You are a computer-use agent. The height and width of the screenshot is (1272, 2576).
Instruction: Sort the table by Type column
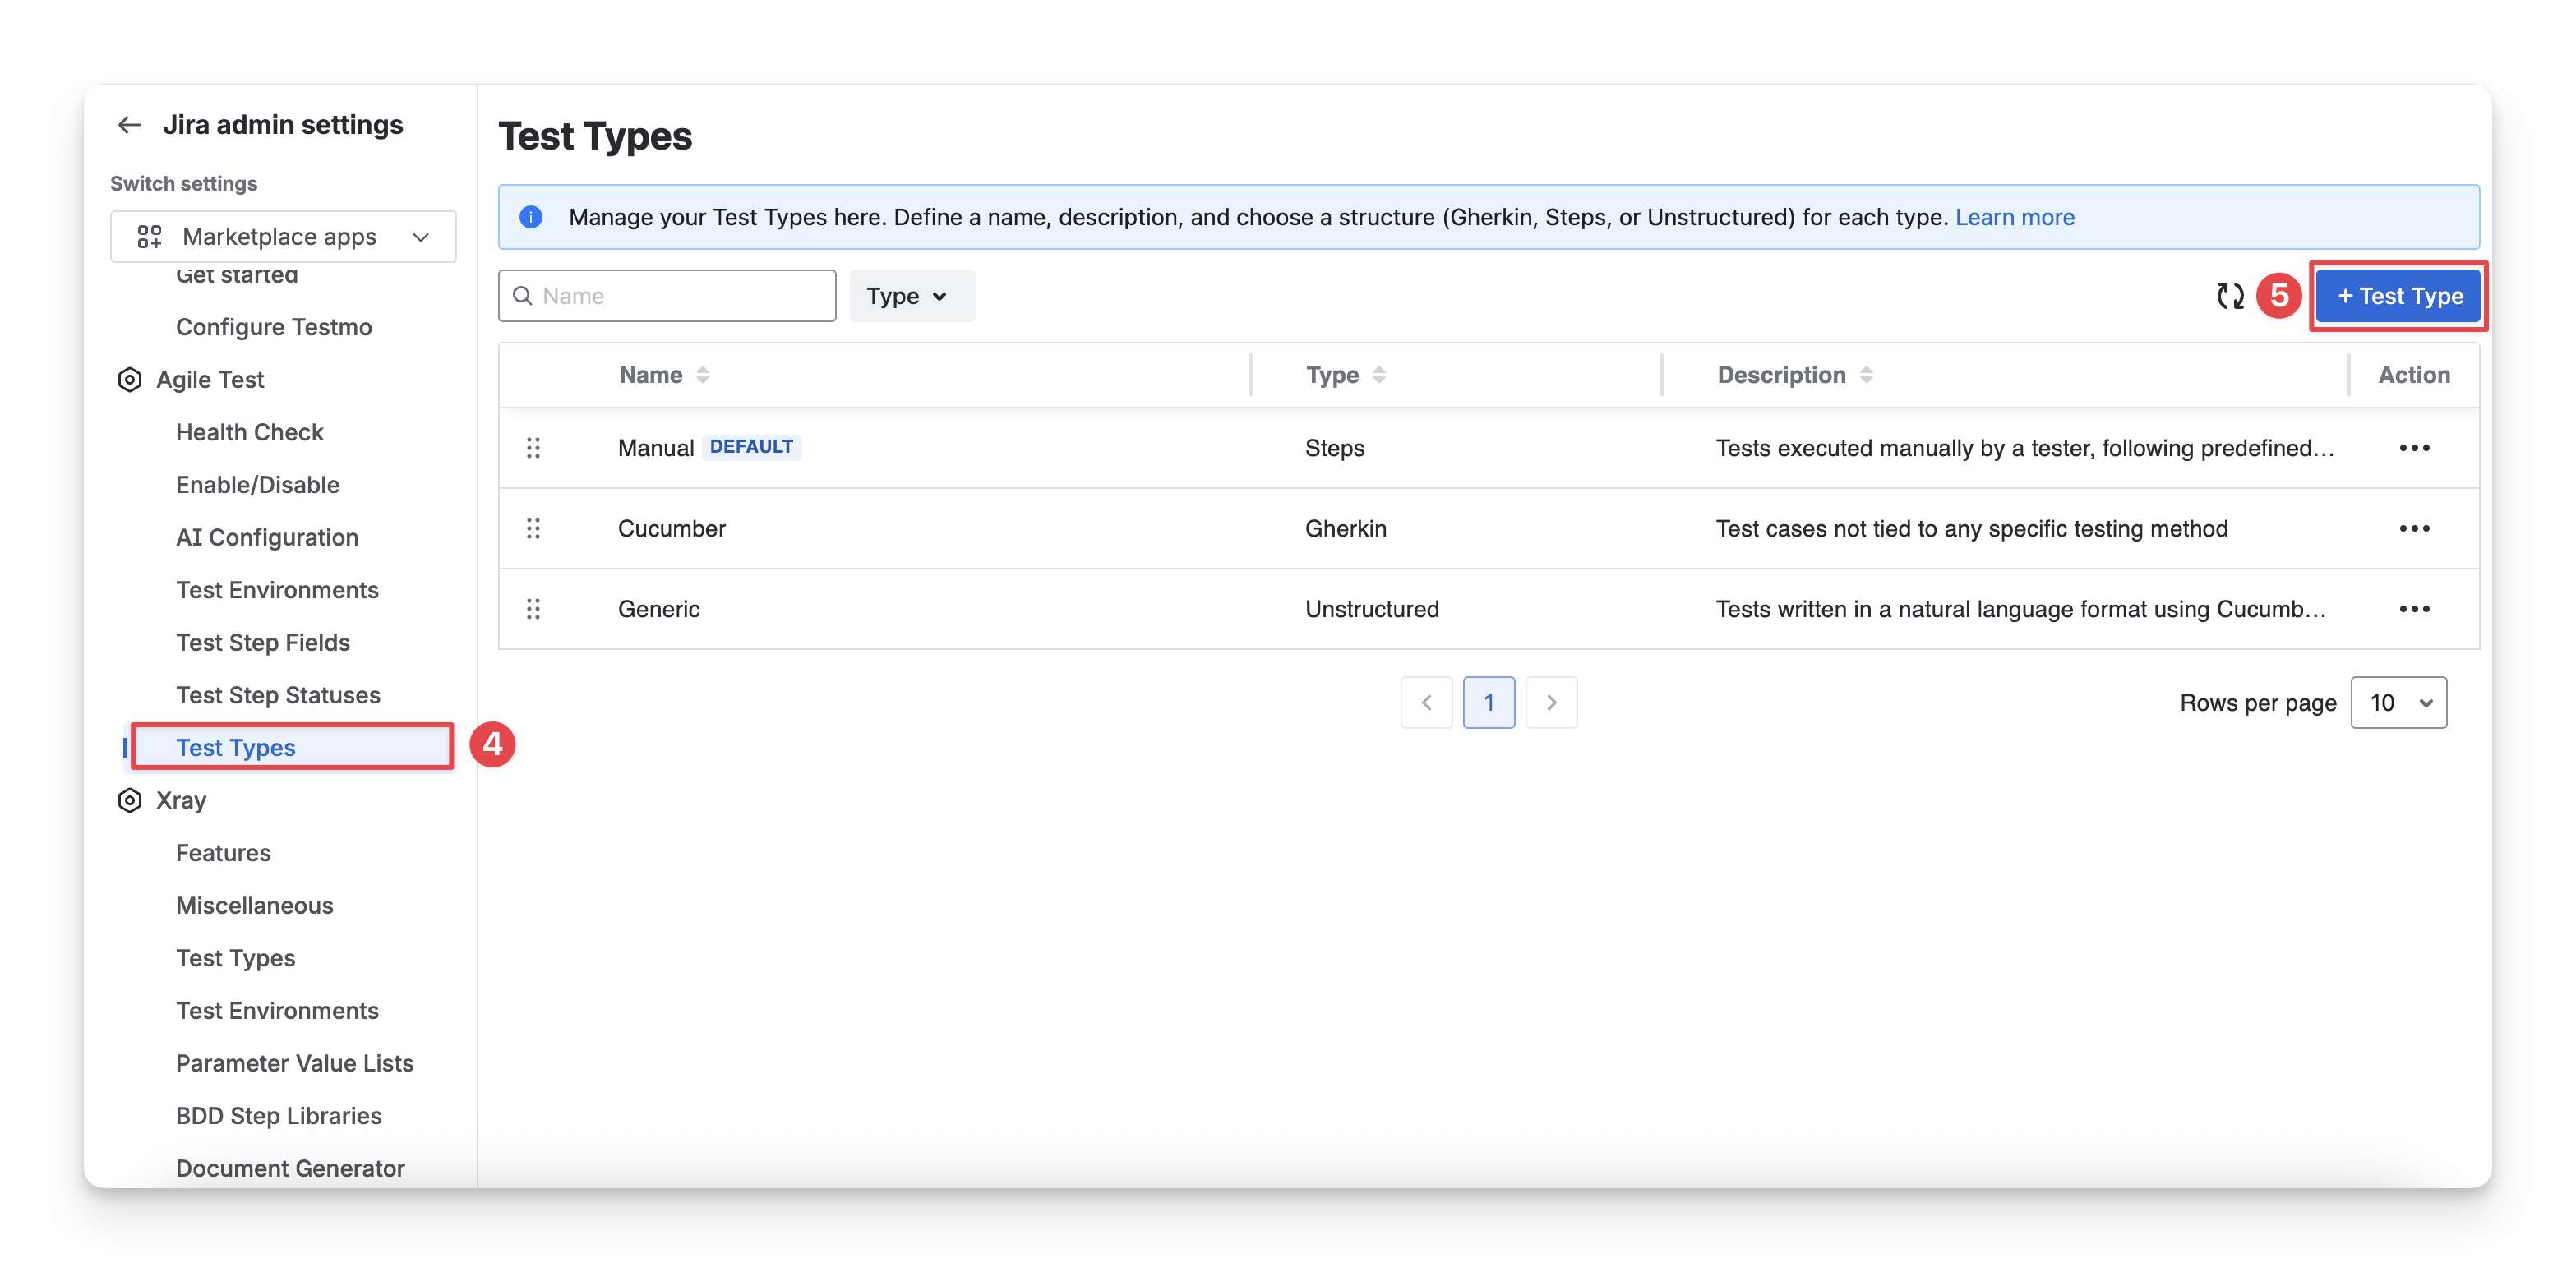[1378, 375]
